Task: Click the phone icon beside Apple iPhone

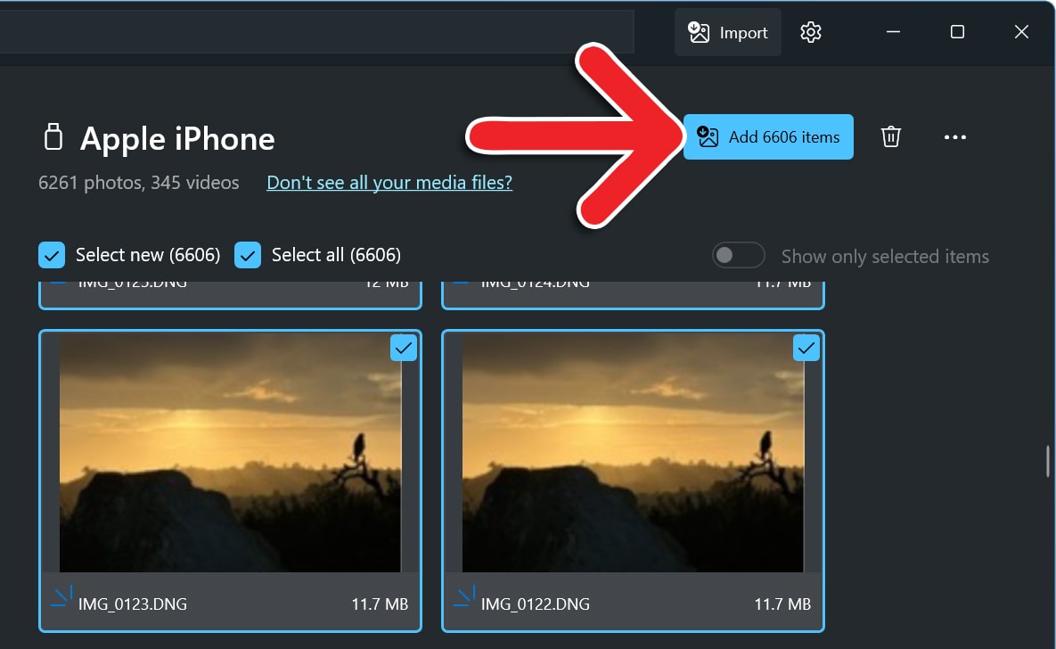Action: point(53,136)
